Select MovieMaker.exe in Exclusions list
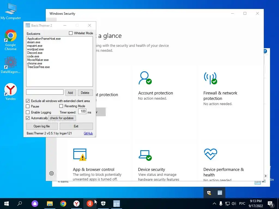The height and width of the screenshot is (209, 279). (38, 60)
